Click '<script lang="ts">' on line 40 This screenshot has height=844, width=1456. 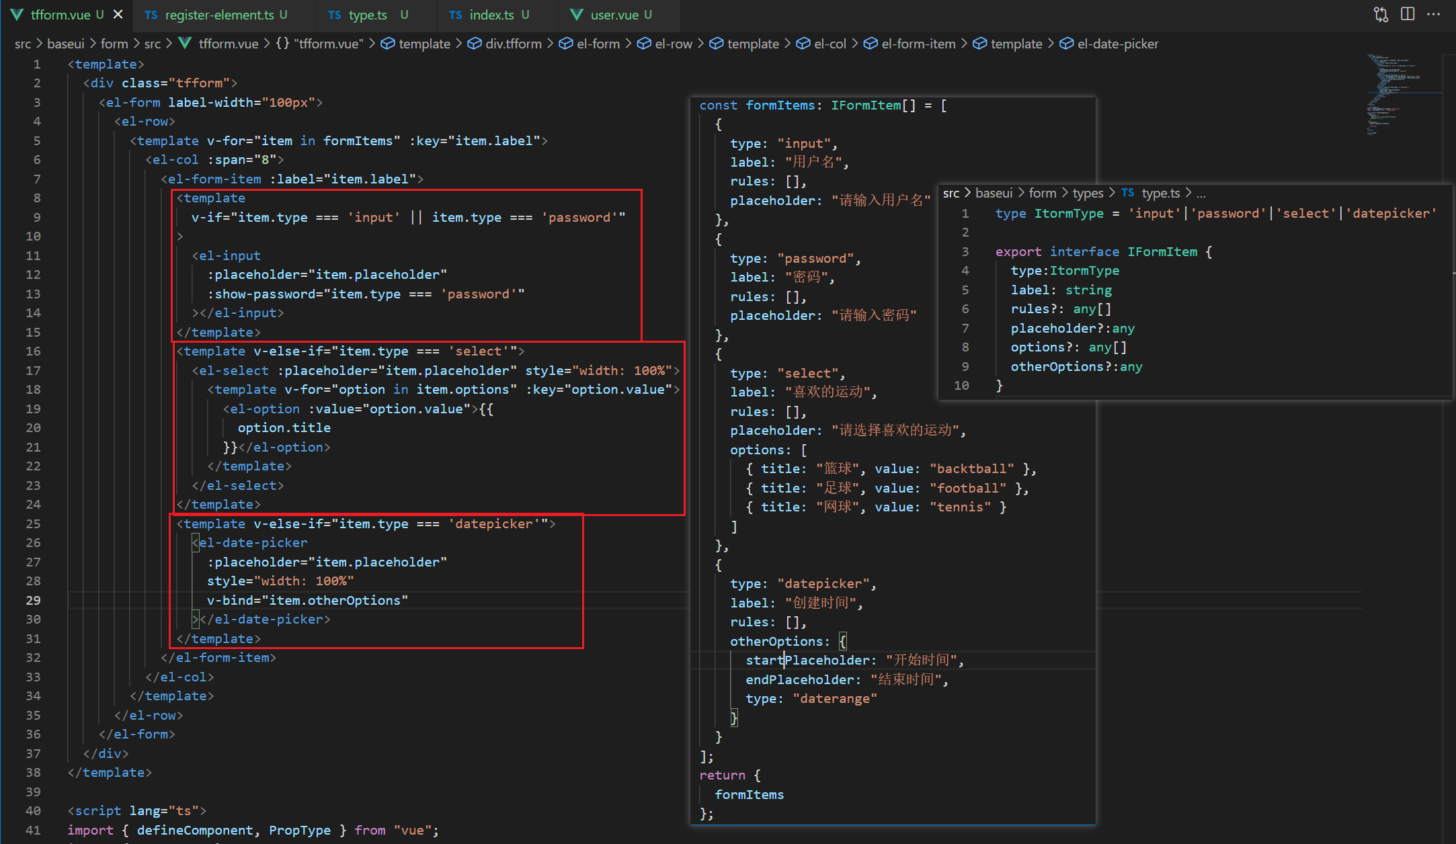[137, 810]
